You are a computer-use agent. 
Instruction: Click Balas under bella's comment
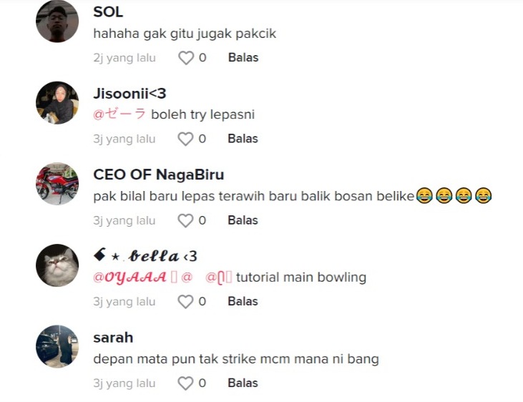[243, 302]
